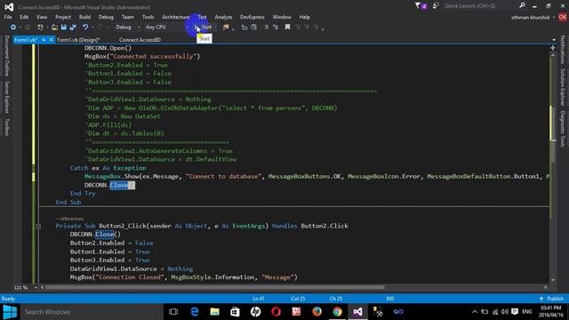Click the volume icon in system tray
The height and width of the screenshot is (320, 569).
click(504, 312)
